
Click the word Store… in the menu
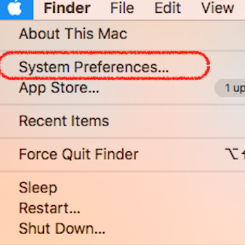coord(75,88)
